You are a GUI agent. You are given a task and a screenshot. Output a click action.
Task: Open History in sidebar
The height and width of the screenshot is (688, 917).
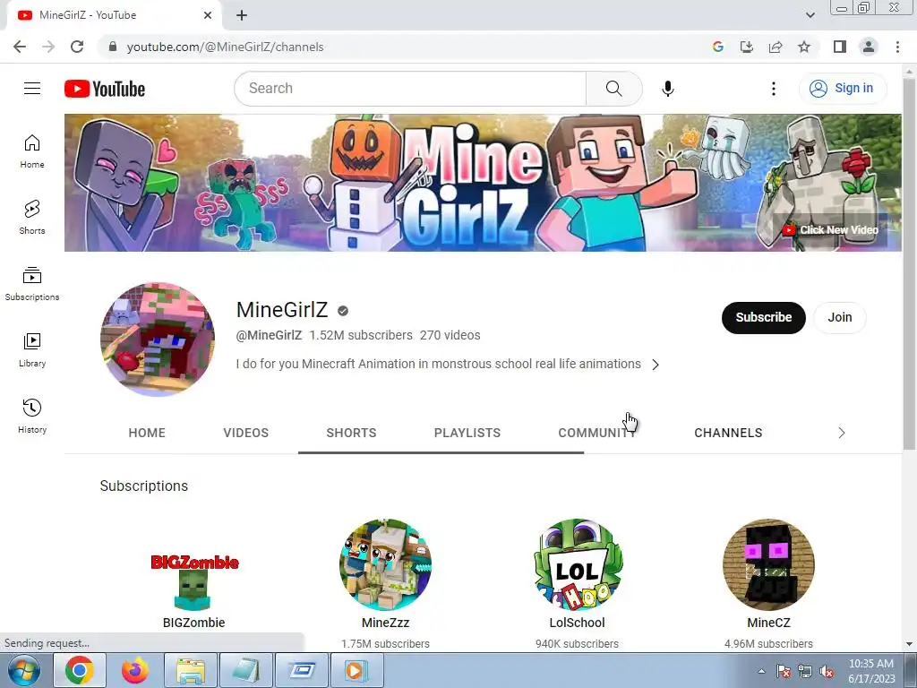(32, 416)
